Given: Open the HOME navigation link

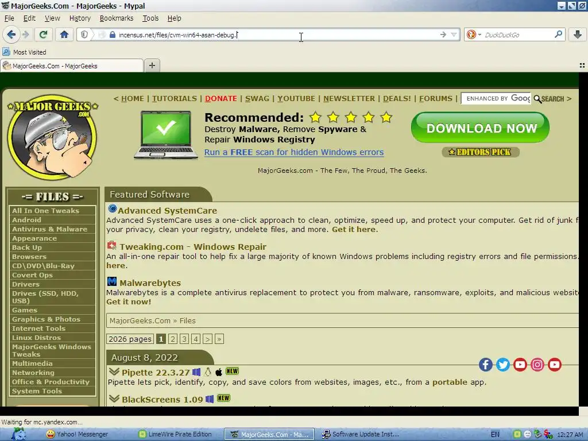Looking at the screenshot, I should [x=133, y=99].
